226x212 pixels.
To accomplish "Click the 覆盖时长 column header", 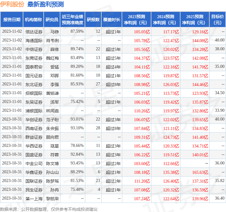I will (x=112, y=19).
